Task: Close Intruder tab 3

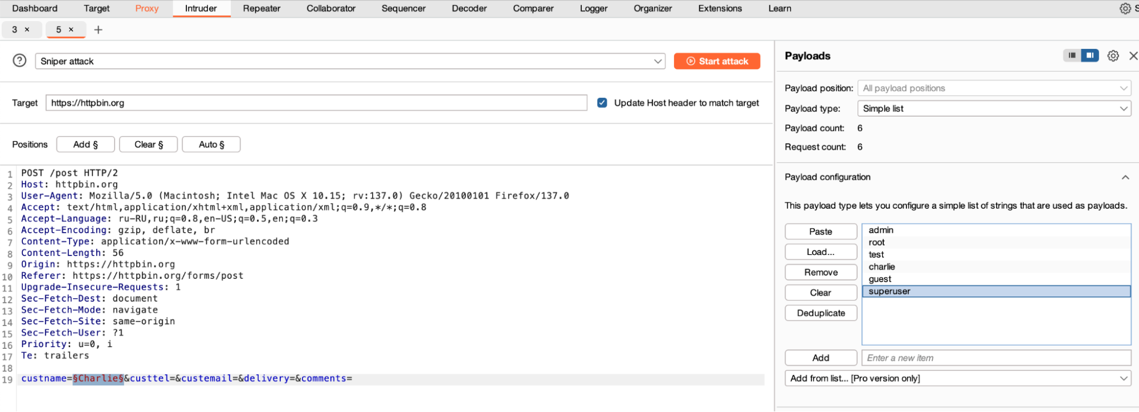Action: (27, 30)
